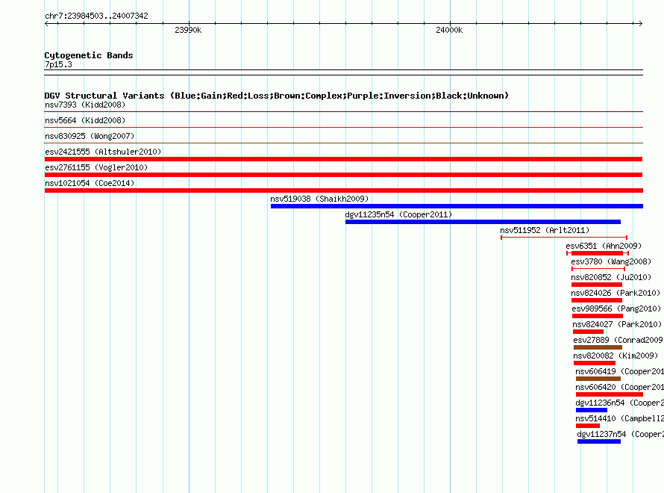
Task: Click nsv606419 Cooper variant label
Action: 619,371
